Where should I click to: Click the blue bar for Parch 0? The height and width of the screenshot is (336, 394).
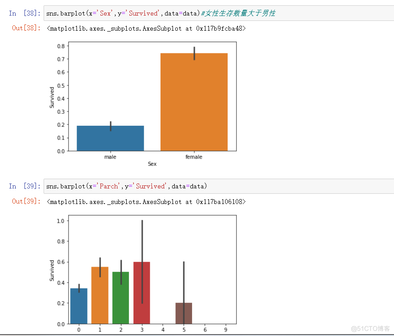coord(79,306)
